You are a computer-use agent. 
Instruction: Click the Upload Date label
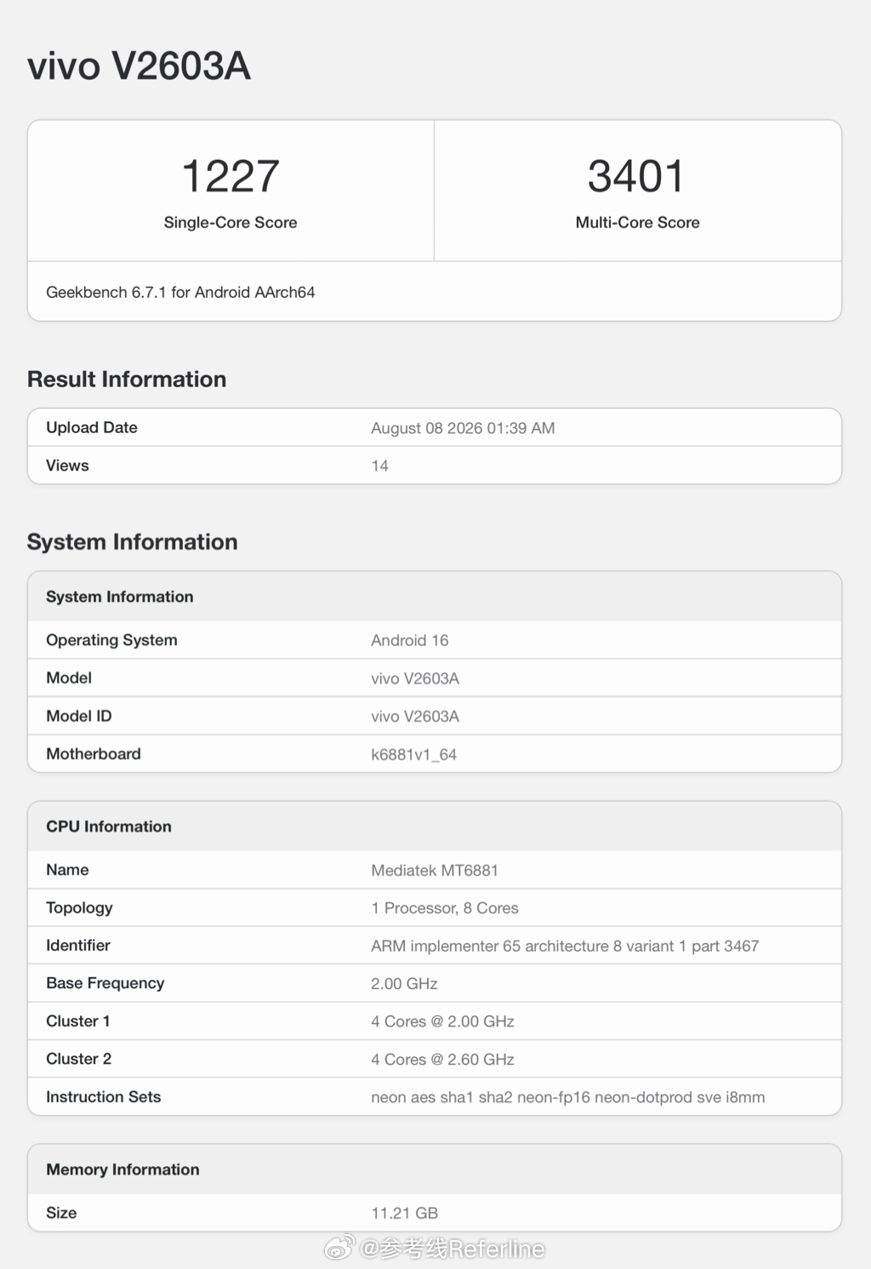92,427
